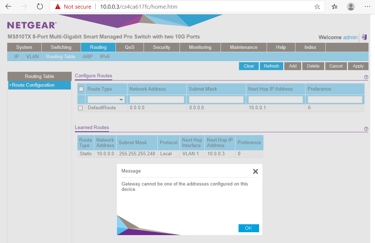Open the browser favorites list icon
The image size is (375, 243).
click(x=334, y=7)
